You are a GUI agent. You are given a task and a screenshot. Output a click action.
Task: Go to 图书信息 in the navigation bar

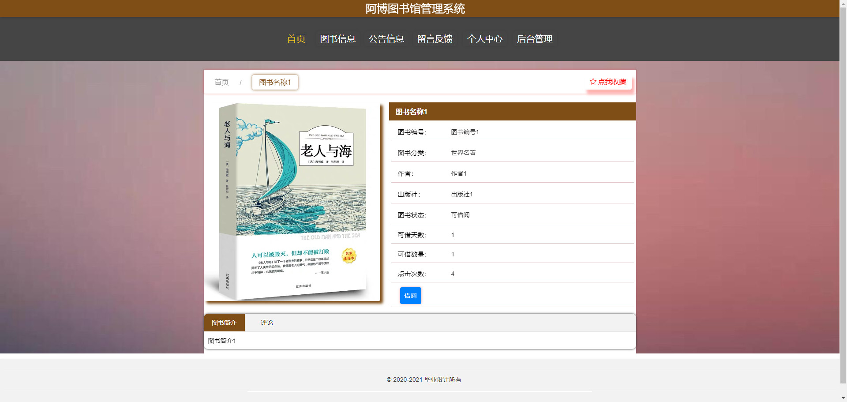coord(337,39)
